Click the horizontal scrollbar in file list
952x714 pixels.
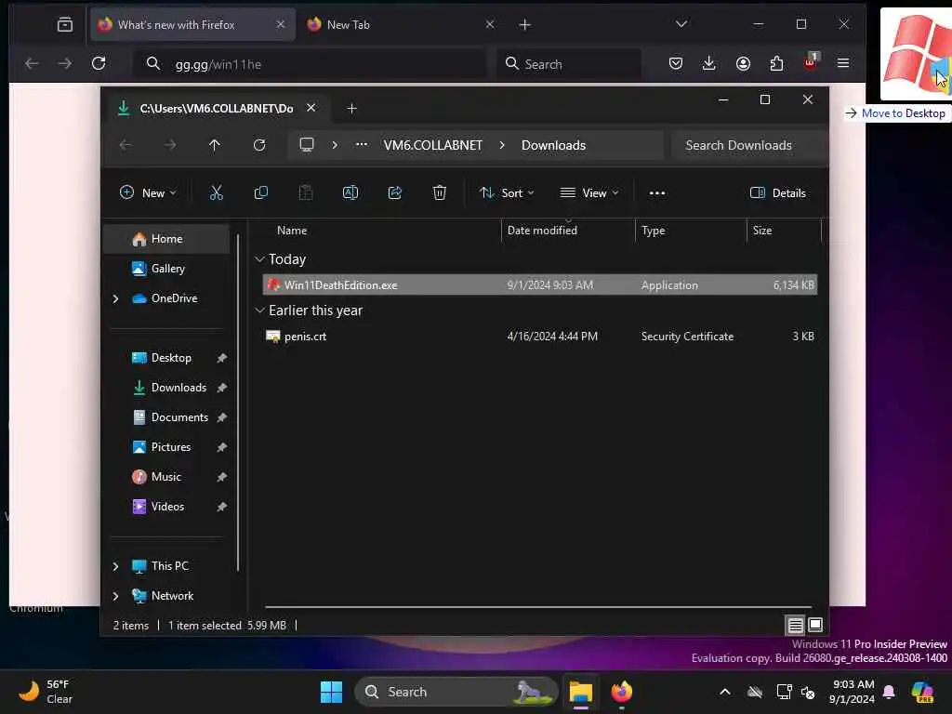coord(538,606)
